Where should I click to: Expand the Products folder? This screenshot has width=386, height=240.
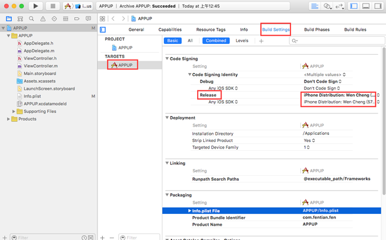pos(8,119)
